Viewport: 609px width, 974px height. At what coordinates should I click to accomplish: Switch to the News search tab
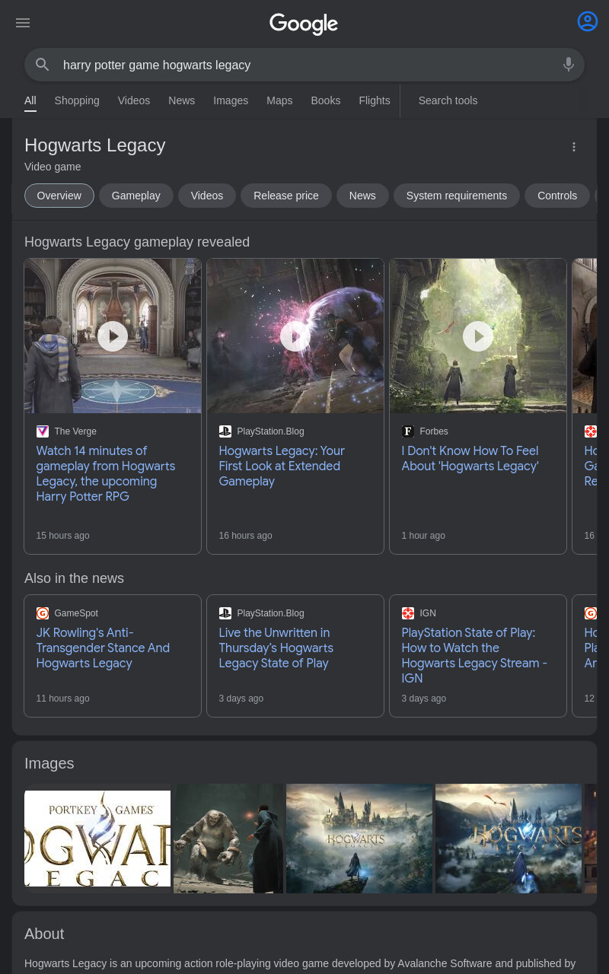coord(182,100)
